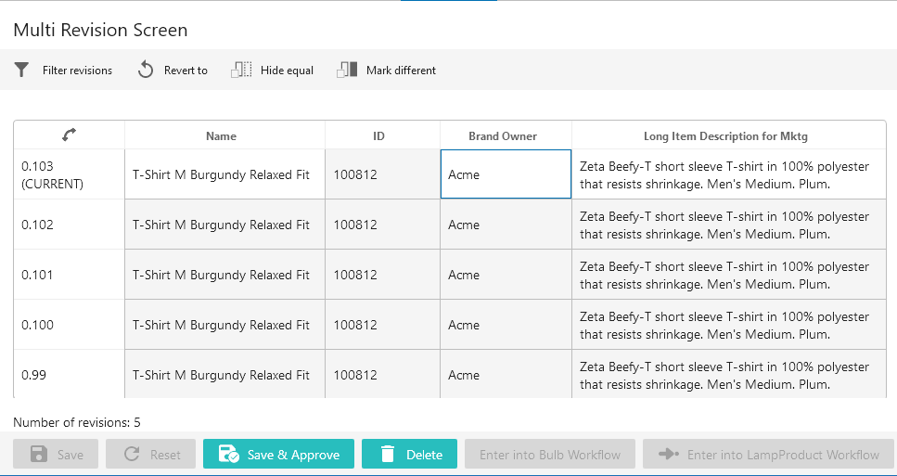Viewport: 897px width, 476px height.
Task: Click the Filter revisions funnel icon
Action: point(22,71)
